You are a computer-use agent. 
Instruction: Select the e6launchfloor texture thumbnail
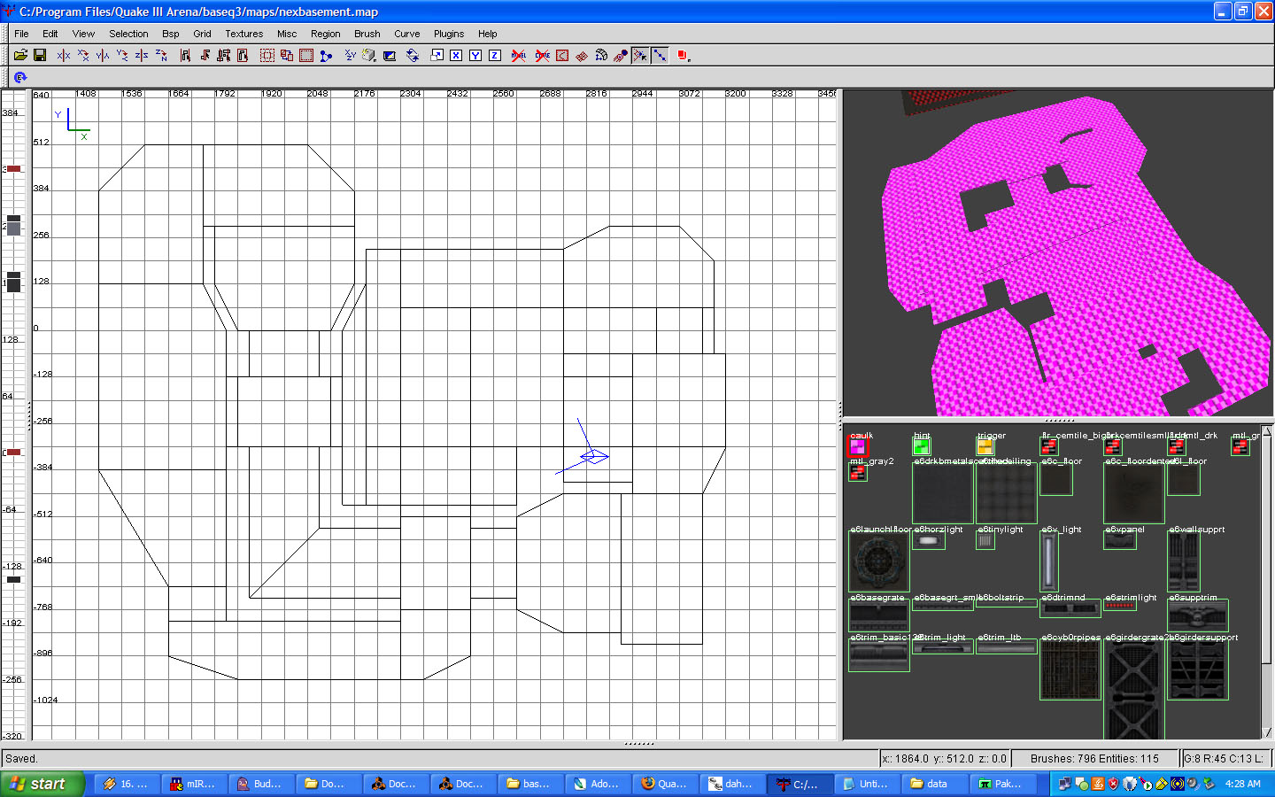tap(878, 562)
